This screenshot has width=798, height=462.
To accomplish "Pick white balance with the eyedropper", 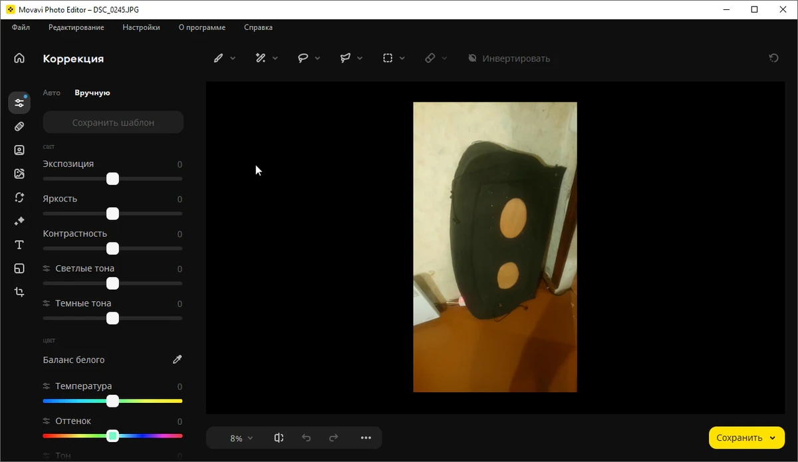I will coord(177,360).
